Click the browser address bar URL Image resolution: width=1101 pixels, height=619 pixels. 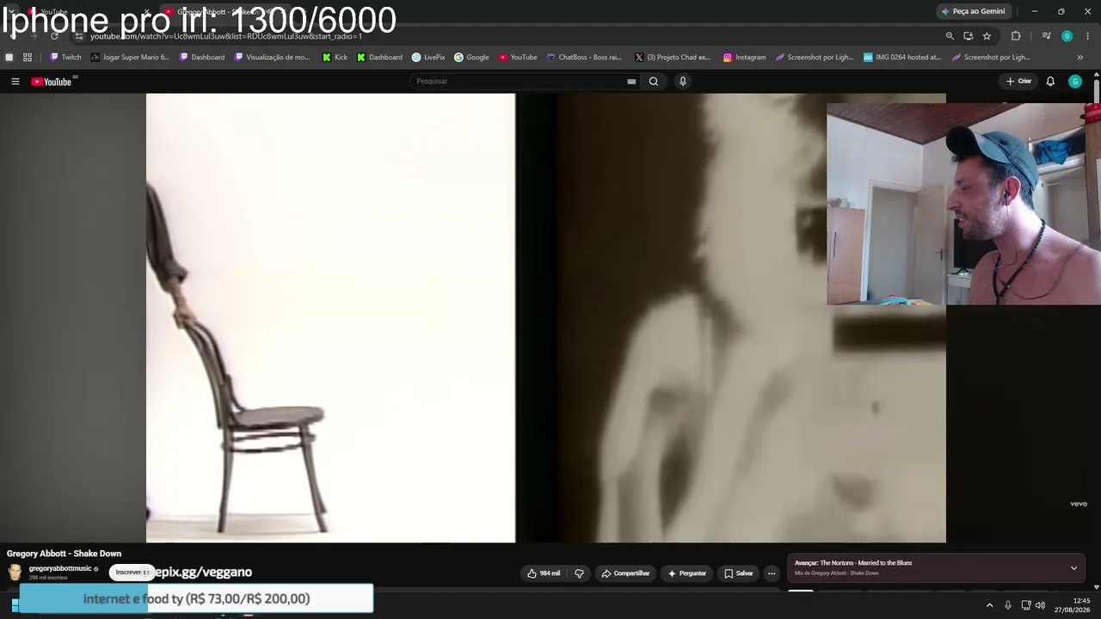pyautogui.click(x=226, y=36)
